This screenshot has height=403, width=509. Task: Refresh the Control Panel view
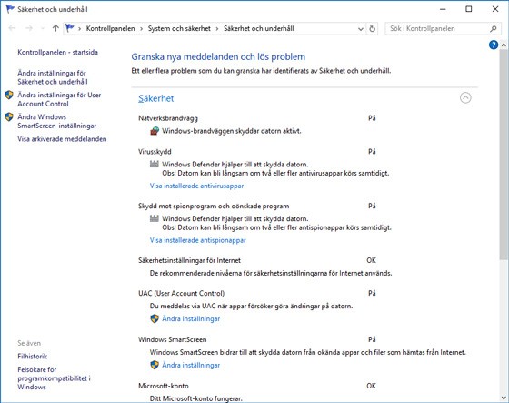click(372, 28)
